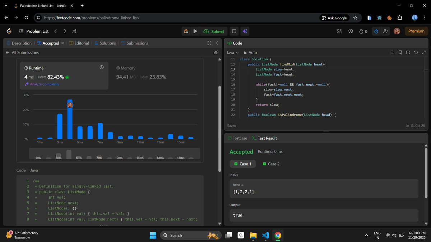This screenshot has height=242, width=431.
Task: Reload the page in Chrome
Action: click(26, 18)
